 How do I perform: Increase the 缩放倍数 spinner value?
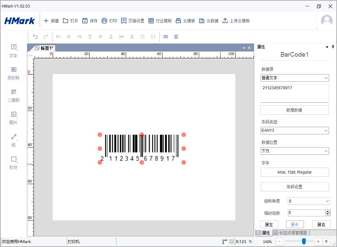(x=327, y=211)
